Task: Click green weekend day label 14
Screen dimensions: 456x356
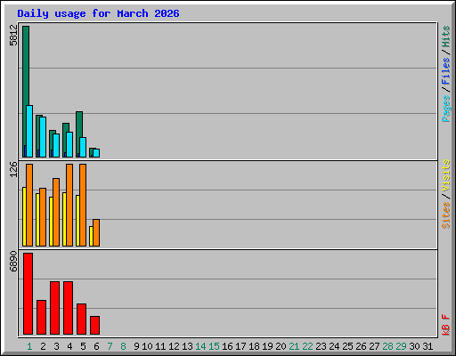Action: point(200,346)
